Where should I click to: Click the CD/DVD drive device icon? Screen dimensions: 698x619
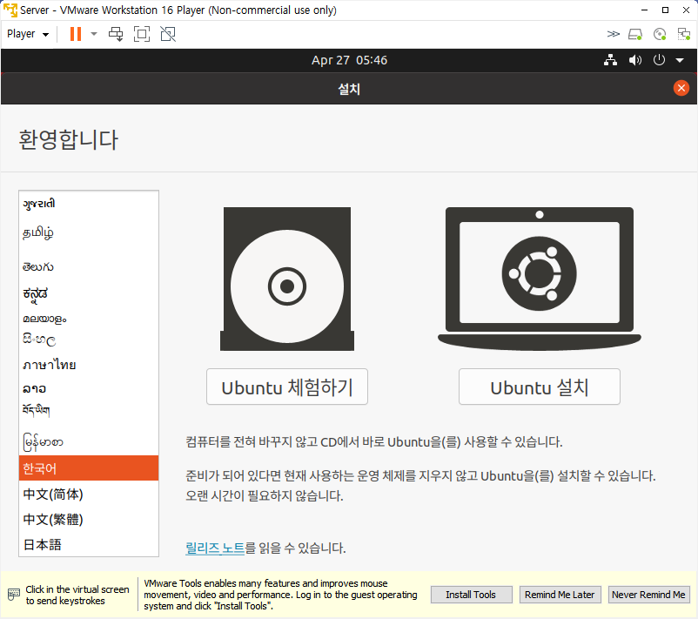point(660,34)
